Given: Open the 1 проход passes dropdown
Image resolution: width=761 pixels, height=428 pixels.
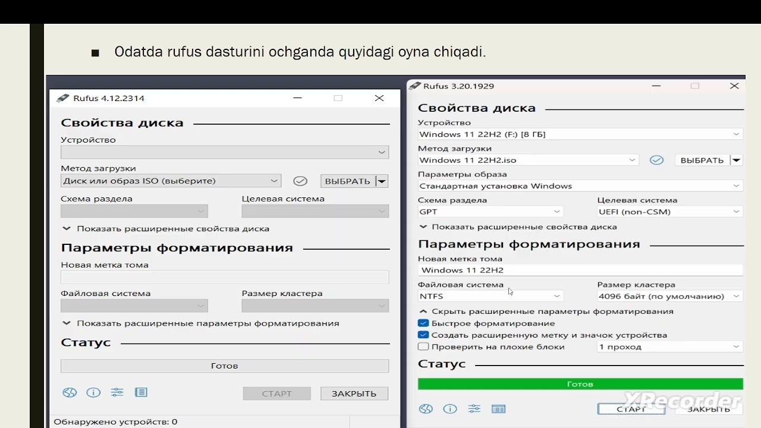Looking at the screenshot, I should pyautogui.click(x=670, y=347).
